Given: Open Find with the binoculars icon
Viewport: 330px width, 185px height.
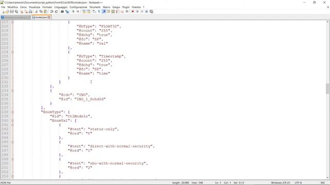Looking at the screenshot, I should pos(62,11).
